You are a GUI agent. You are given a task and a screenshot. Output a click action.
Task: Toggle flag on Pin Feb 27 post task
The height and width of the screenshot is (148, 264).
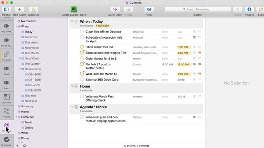tap(200, 64)
